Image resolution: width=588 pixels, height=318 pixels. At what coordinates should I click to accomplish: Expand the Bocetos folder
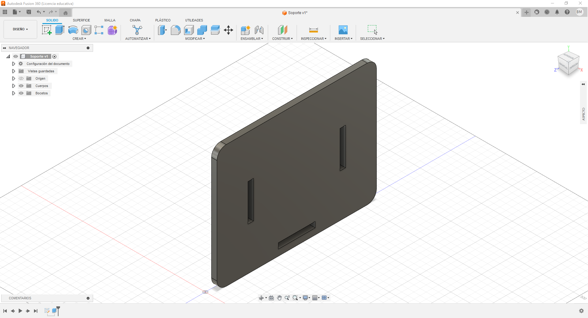pos(13,93)
